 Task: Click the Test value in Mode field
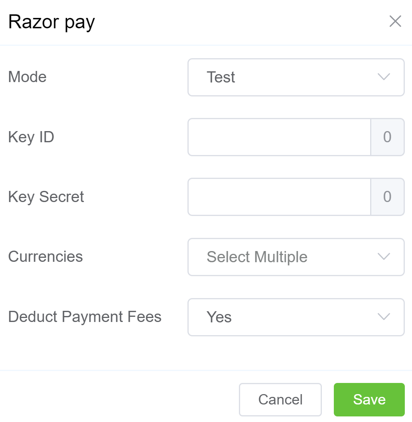click(221, 77)
